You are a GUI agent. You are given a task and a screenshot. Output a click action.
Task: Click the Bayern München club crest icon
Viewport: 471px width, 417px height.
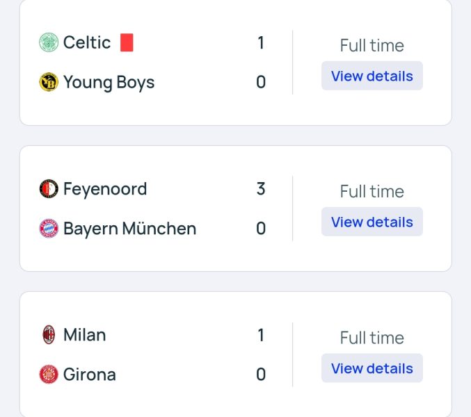coord(49,228)
